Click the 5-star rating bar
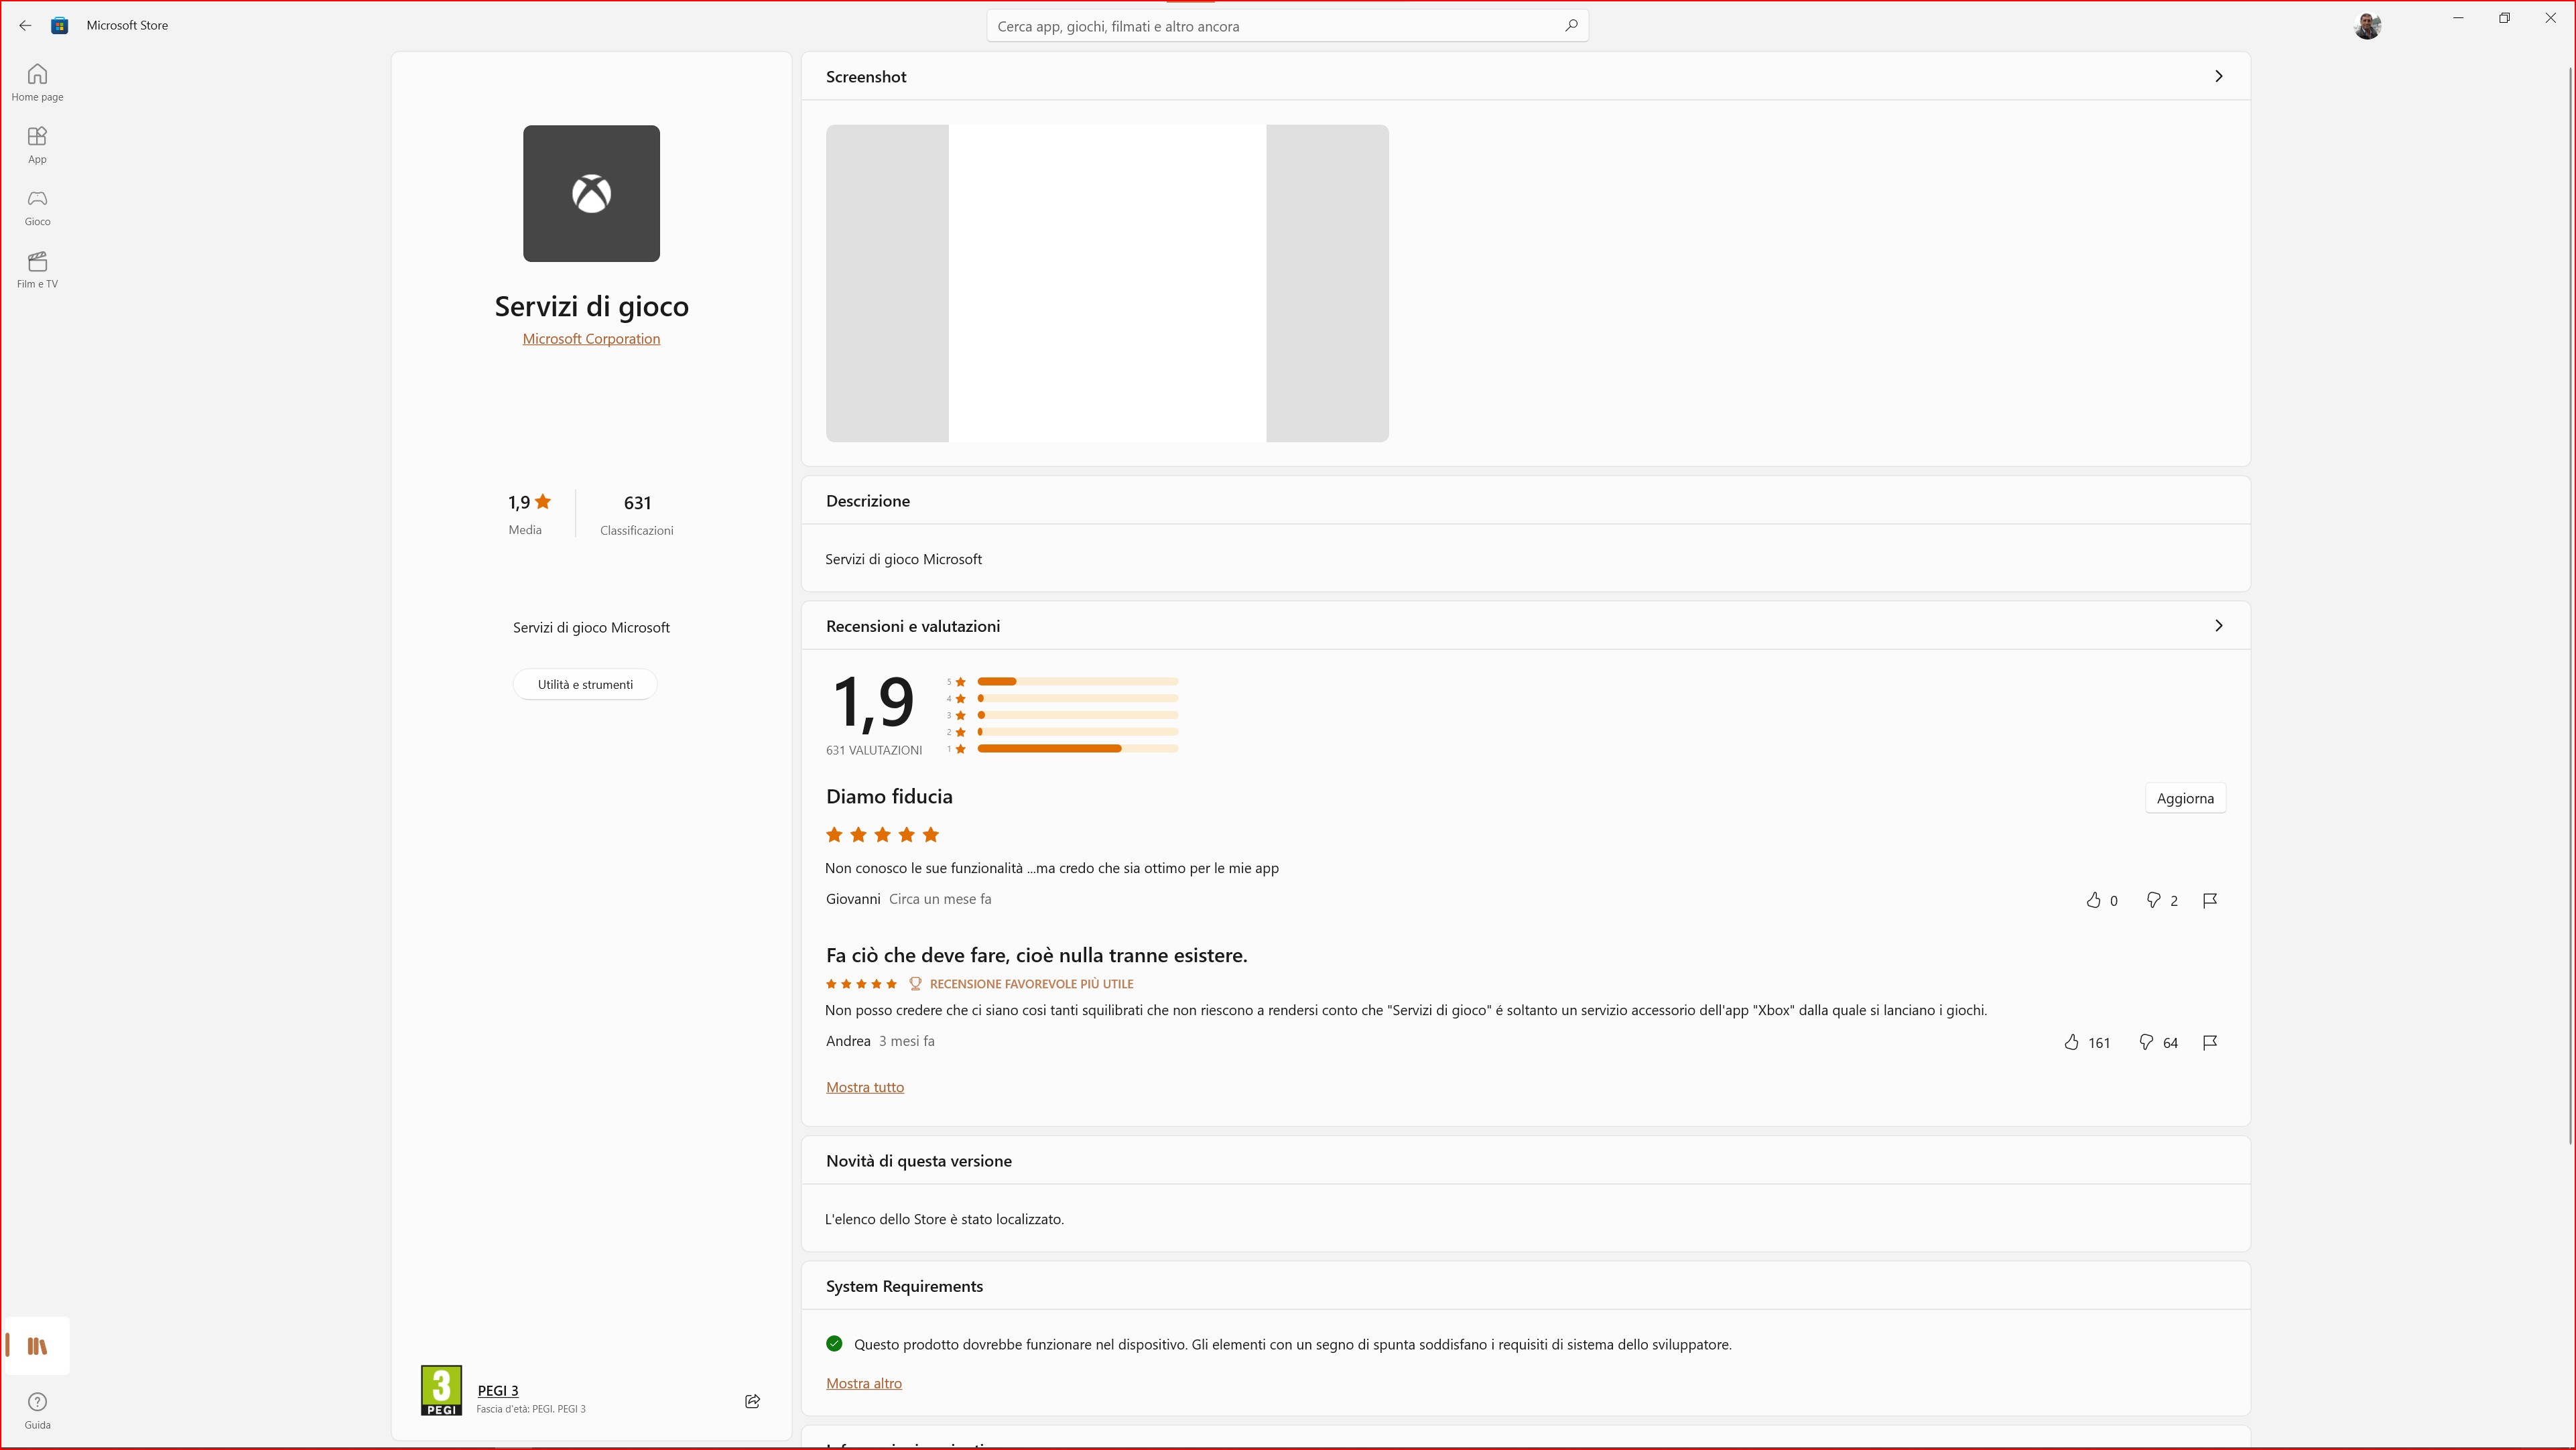2576x1450 pixels. 1077,682
